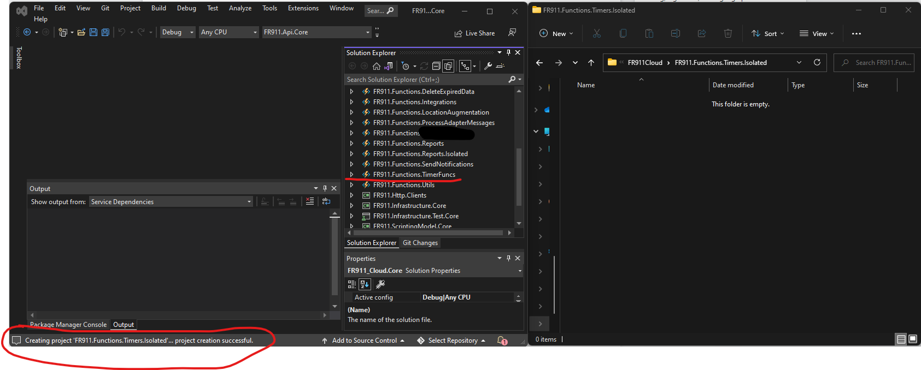Click Property Pages wrench icon in Properties
The height and width of the screenshot is (370, 921).
(380, 284)
